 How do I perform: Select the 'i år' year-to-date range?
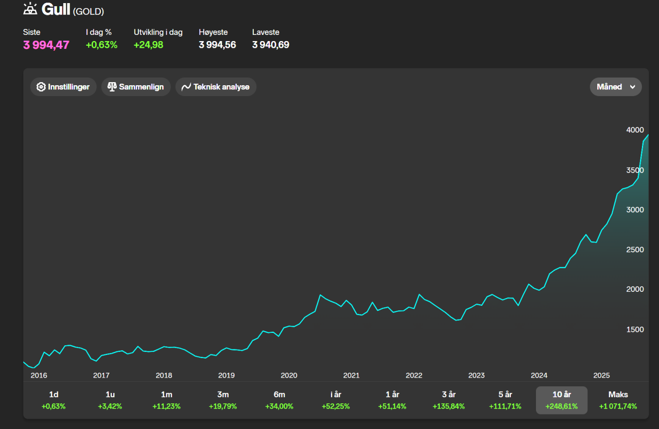(336, 400)
